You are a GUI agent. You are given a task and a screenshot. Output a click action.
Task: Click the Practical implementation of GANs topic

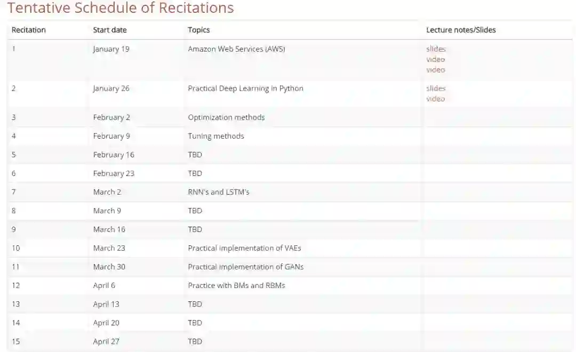click(x=245, y=267)
